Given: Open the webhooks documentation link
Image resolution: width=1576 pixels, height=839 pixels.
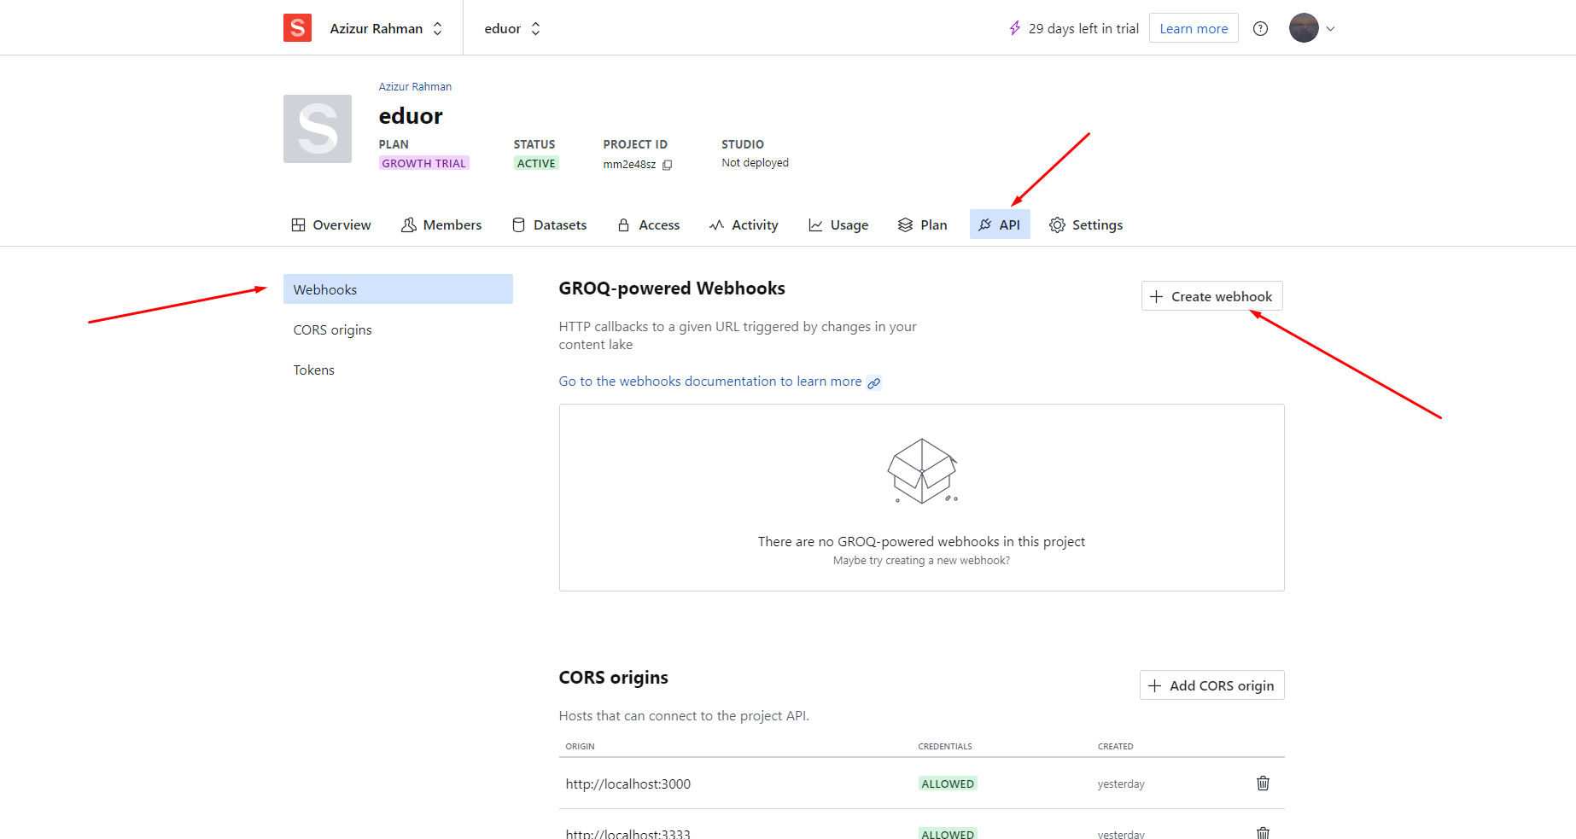Looking at the screenshot, I should pos(710,382).
